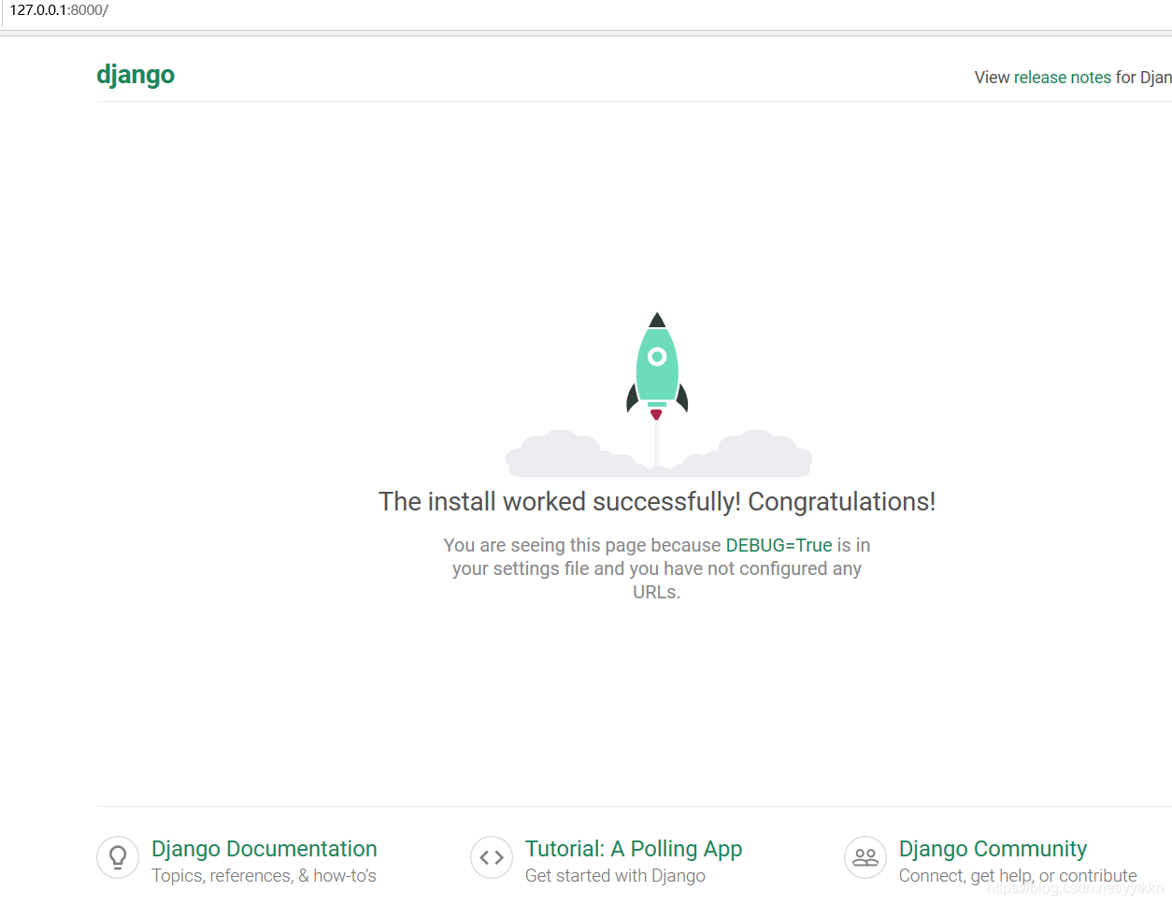Click 'Topics, references, & how-to's' text
The width and height of the screenshot is (1172, 905).
click(264, 876)
